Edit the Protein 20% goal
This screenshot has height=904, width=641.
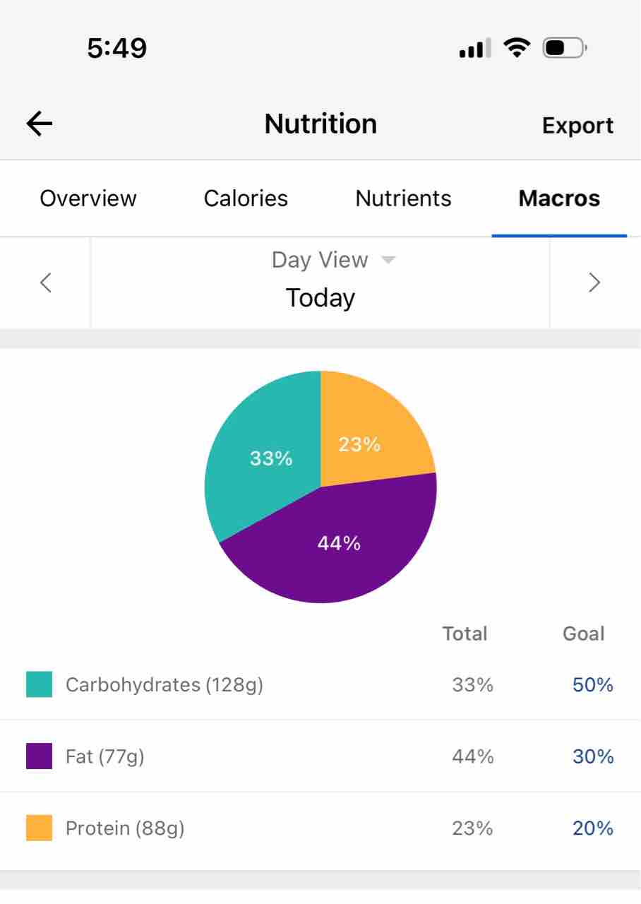(592, 828)
